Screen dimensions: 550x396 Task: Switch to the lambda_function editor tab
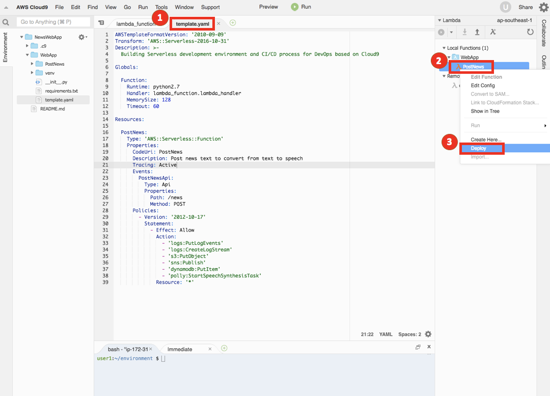135,24
